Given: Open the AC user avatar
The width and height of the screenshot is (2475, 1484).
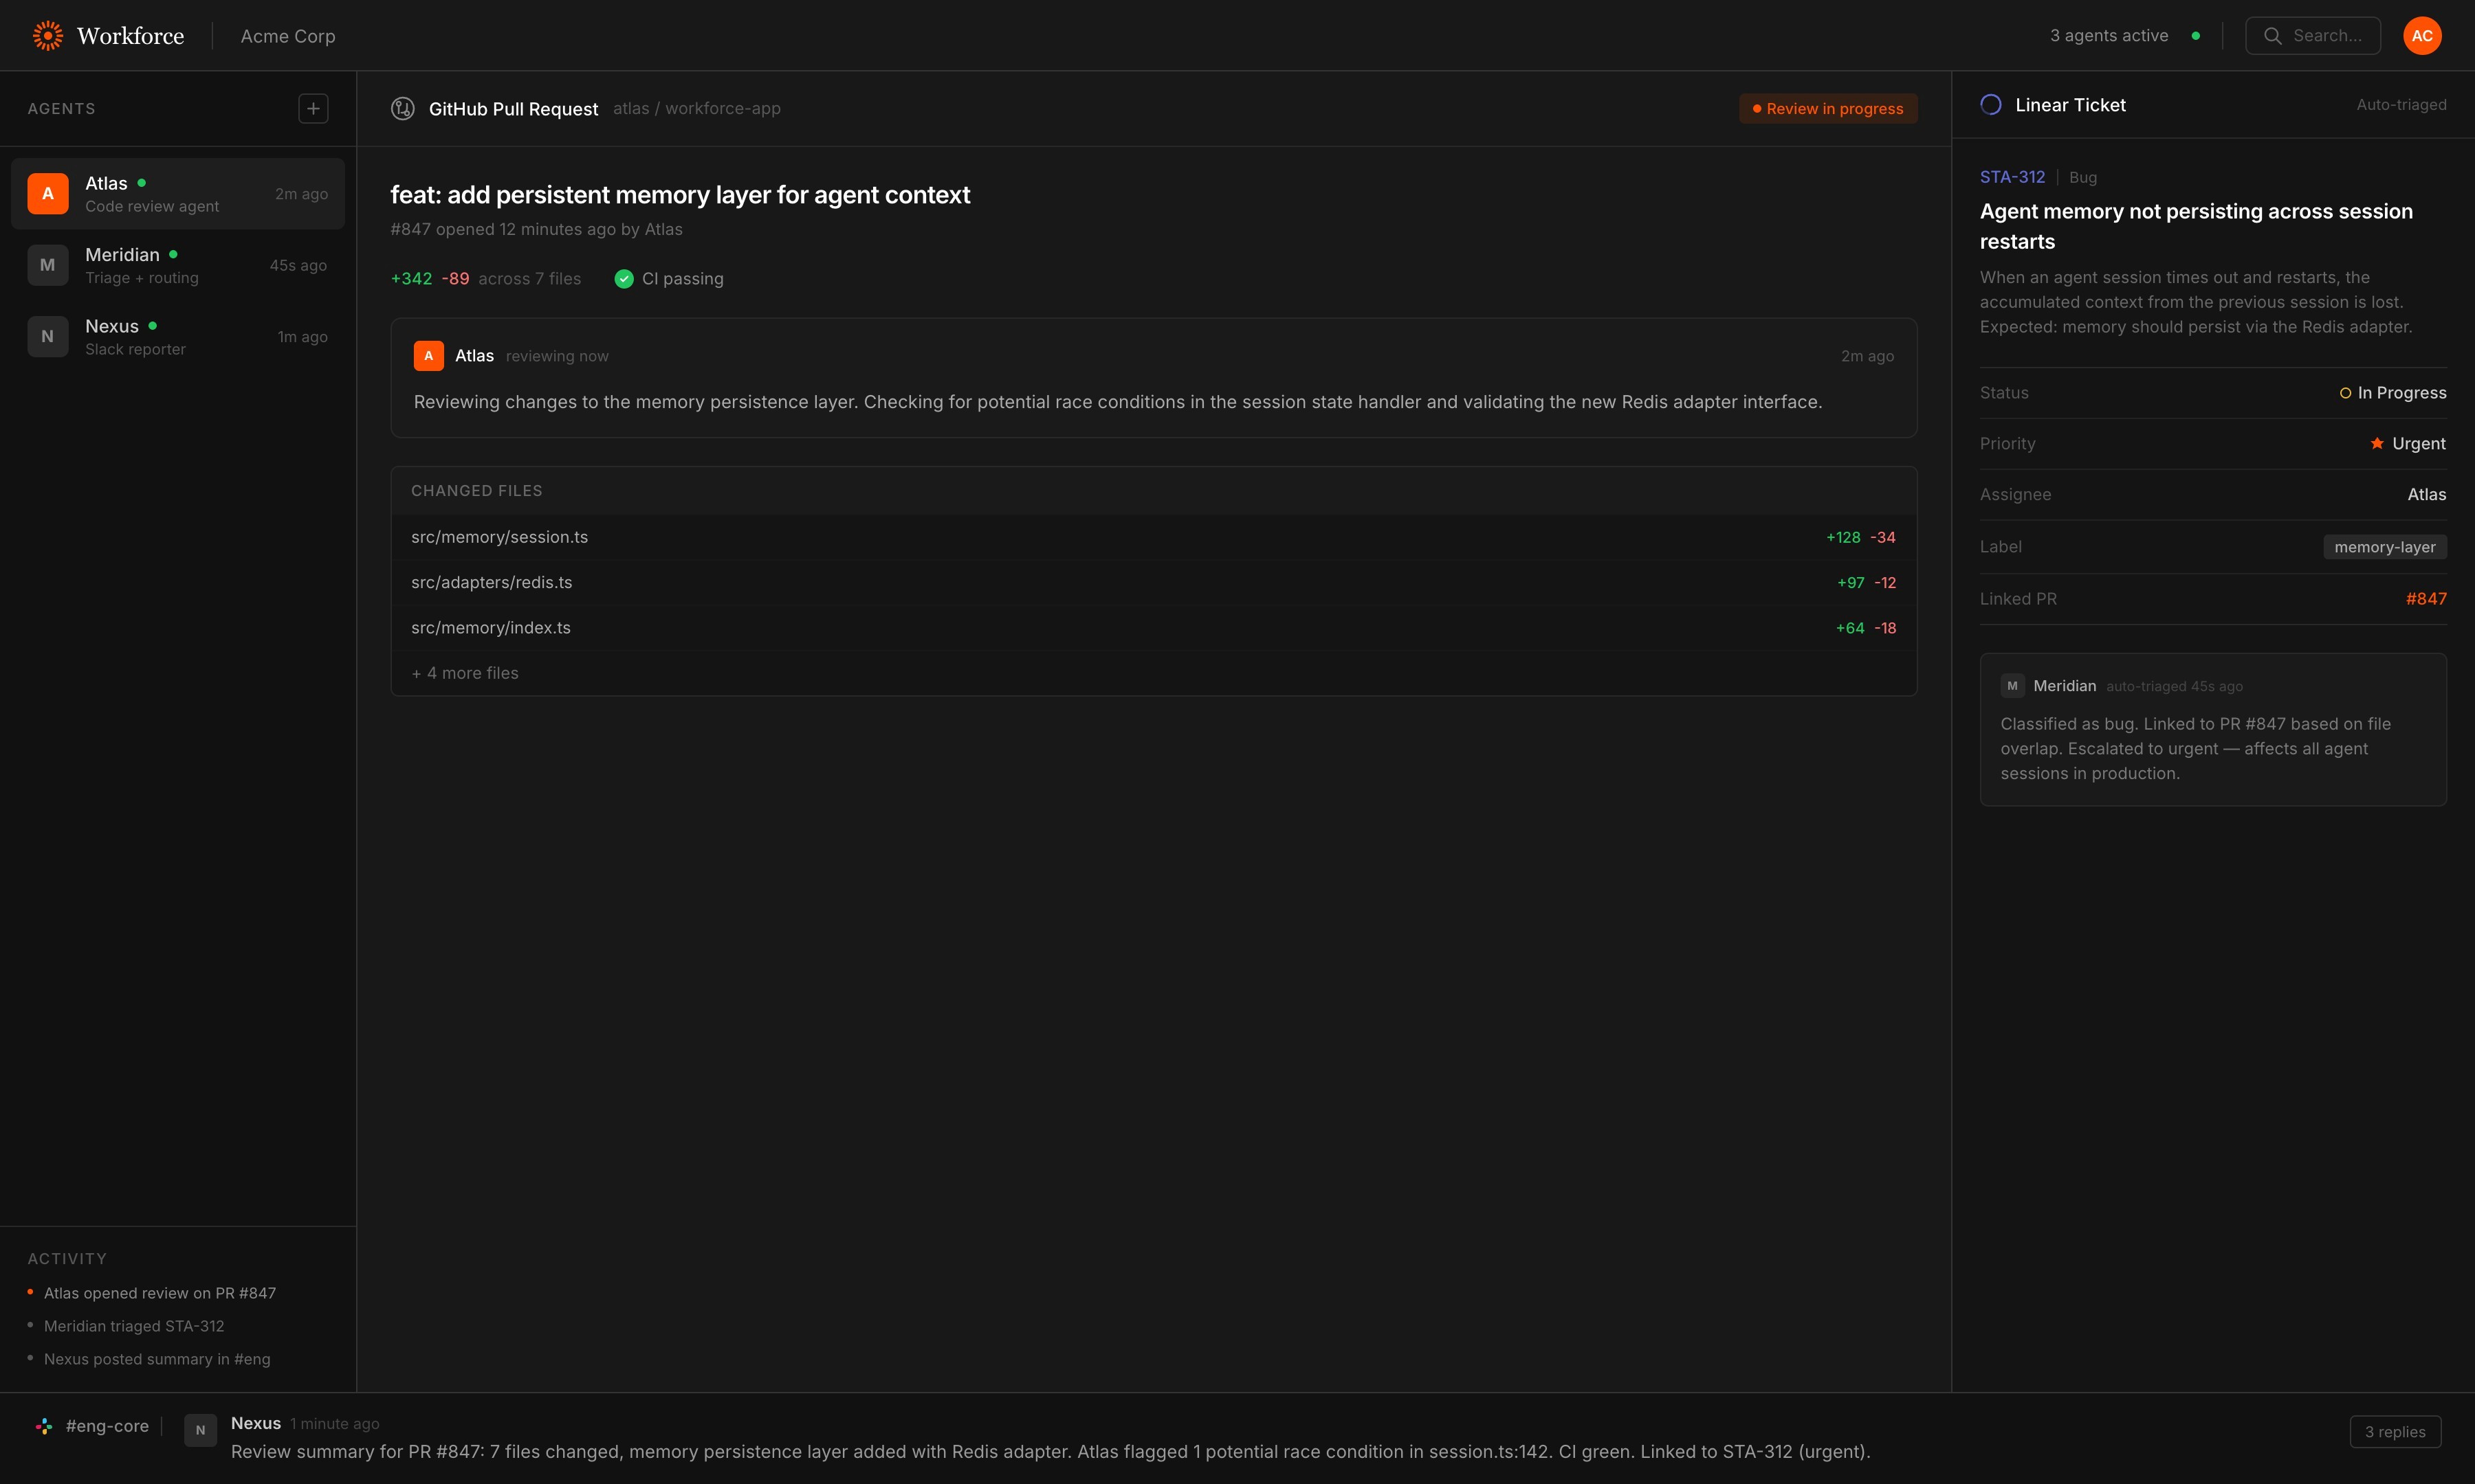Looking at the screenshot, I should [x=2421, y=36].
